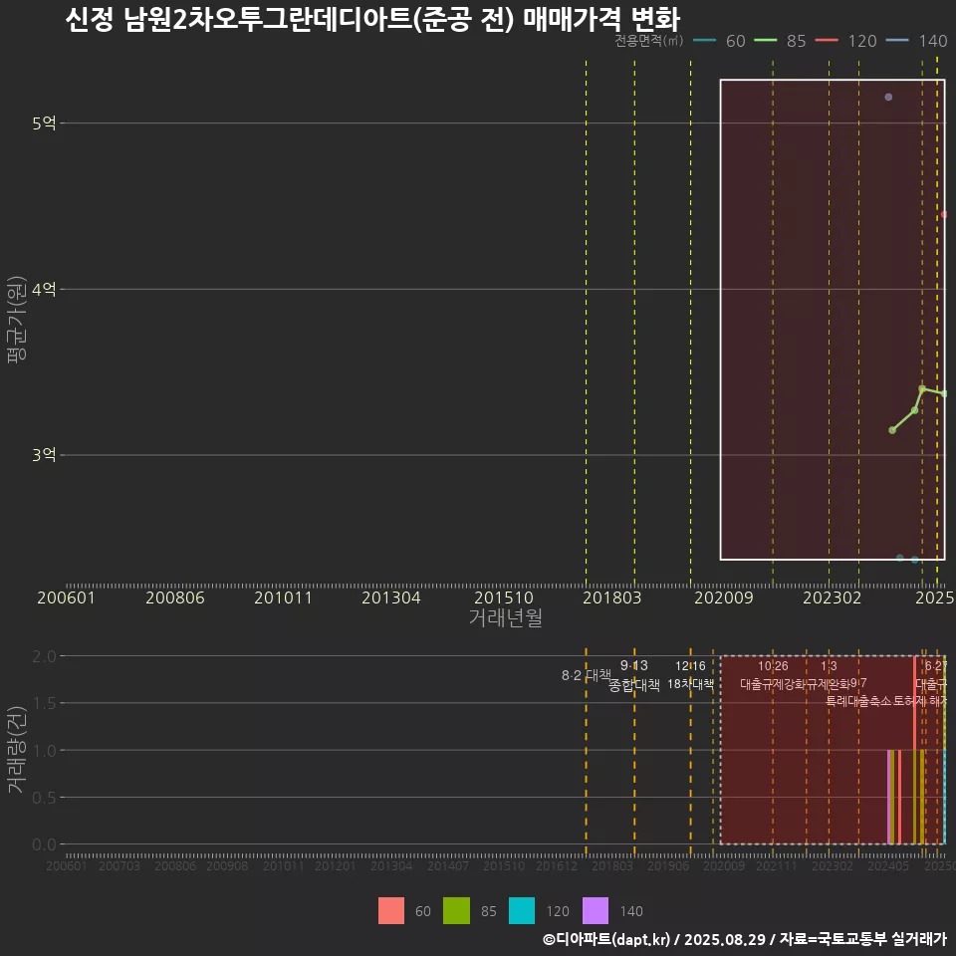Click '202111' on the volume chart date axis
The image size is (956, 956).
[776, 865]
